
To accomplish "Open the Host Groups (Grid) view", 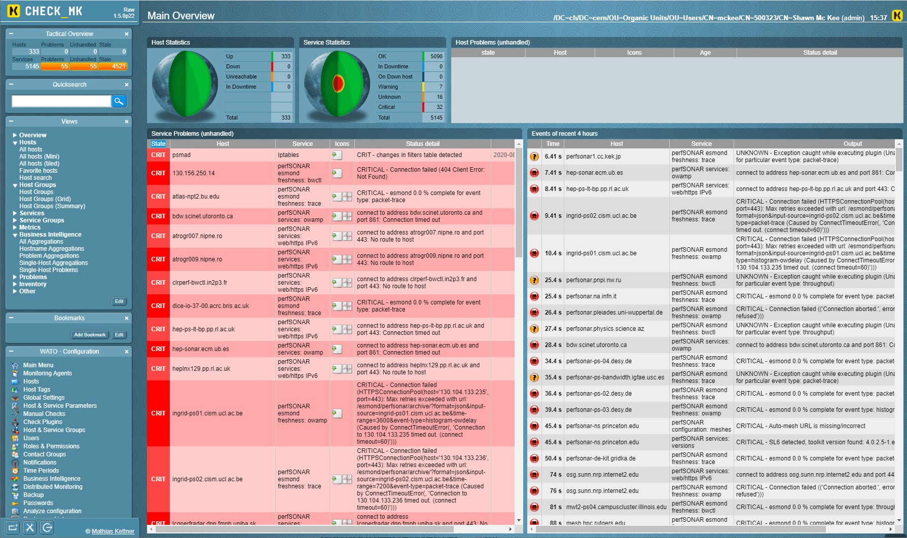I will 45,199.
